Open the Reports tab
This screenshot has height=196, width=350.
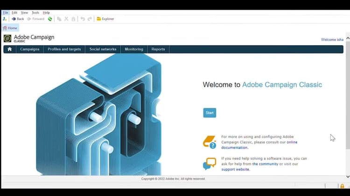158,49
